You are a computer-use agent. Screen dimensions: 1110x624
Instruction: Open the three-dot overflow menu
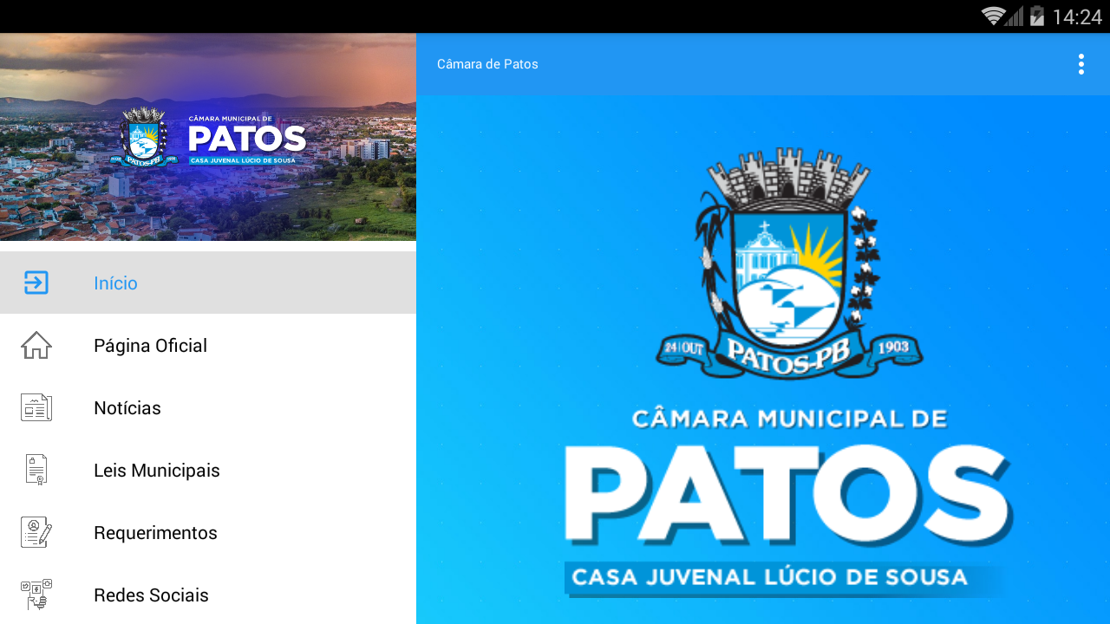click(x=1081, y=64)
